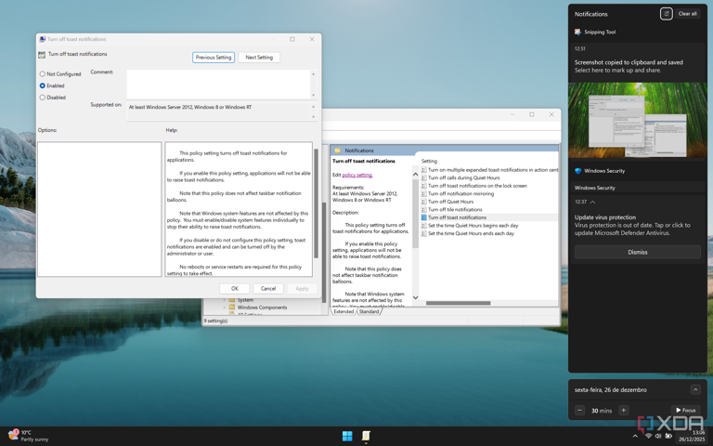Image resolution: width=713 pixels, height=446 pixels.
Task: Click dialog header icon beside Turn off toast notifications
Action: pos(42,54)
